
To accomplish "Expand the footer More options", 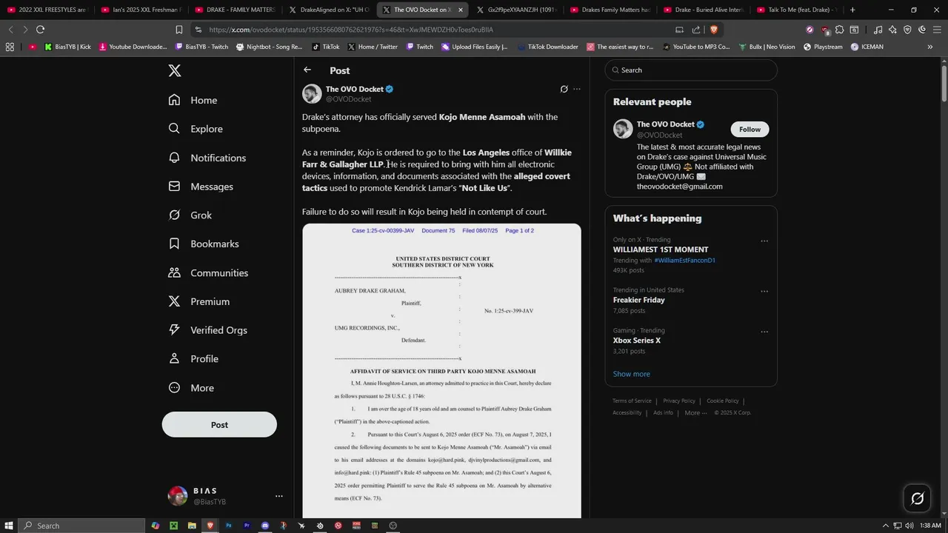I will coord(695,413).
